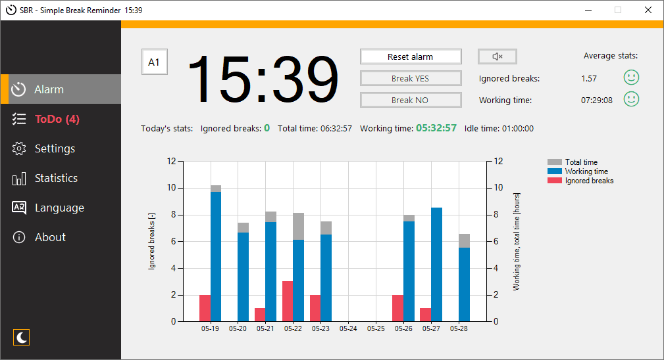Open the Statistics page
Image resolution: width=664 pixels, height=360 pixels.
pyautogui.click(x=61, y=178)
